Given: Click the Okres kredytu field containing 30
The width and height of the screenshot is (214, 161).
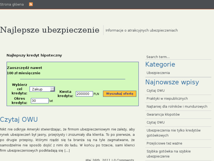Looking at the screenshot, I should (x=40, y=101).
